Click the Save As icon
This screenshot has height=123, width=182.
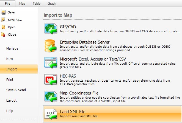[x=3, y=20]
